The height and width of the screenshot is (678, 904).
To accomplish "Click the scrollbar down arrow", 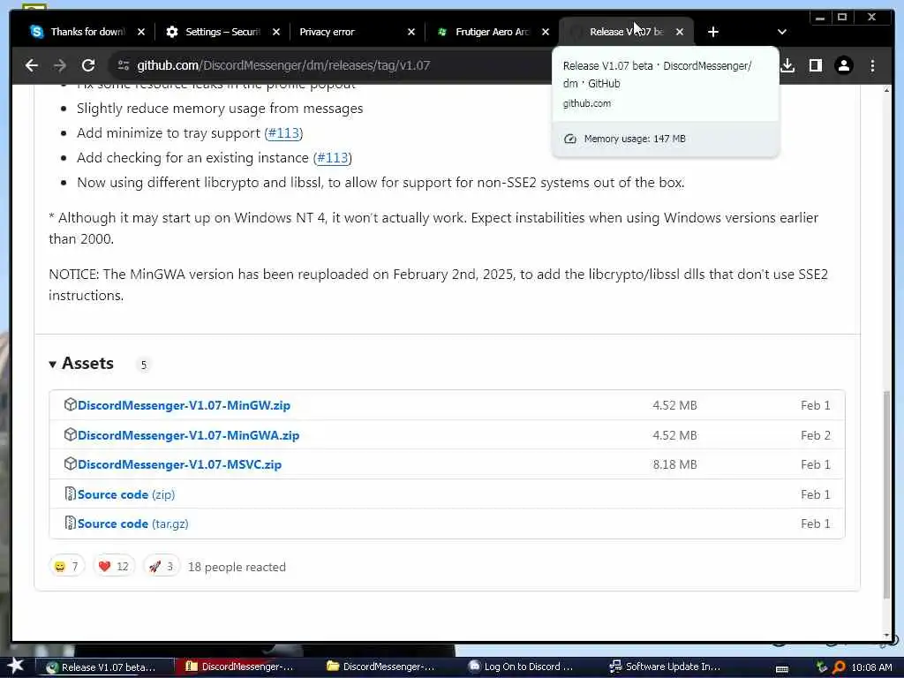I will pyautogui.click(x=886, y=636).
